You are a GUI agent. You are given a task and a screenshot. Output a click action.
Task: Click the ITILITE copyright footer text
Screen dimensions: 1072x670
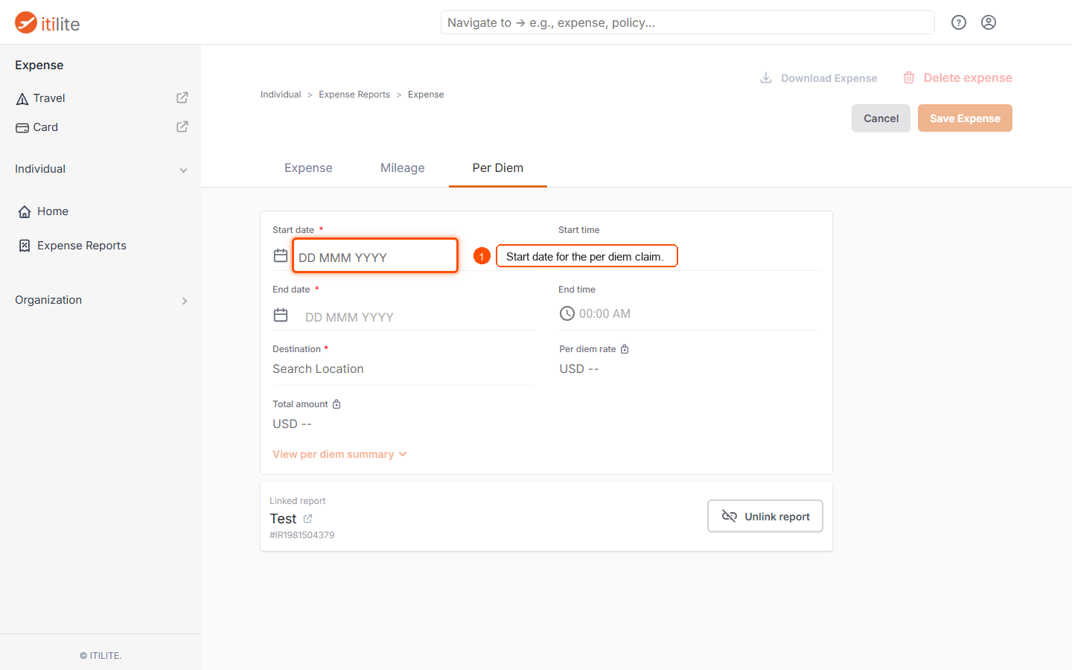click(100, 656)
